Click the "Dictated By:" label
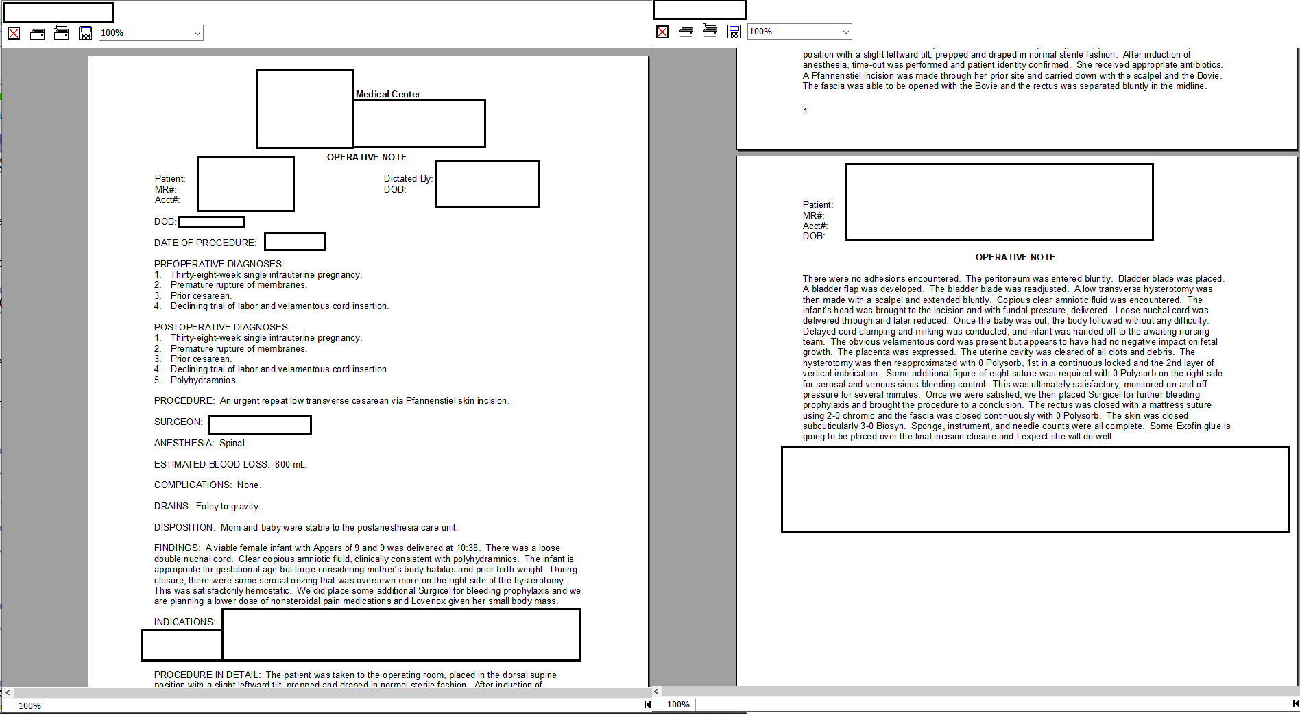 408,178
